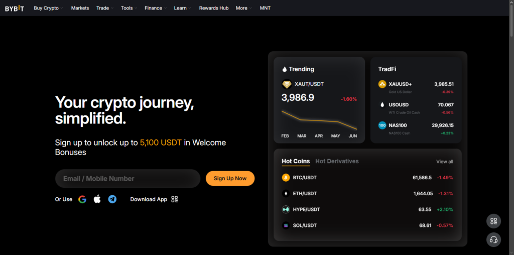514x255 pixels.
Task: Click the NAS100 label
Action: tap(398, 125)
